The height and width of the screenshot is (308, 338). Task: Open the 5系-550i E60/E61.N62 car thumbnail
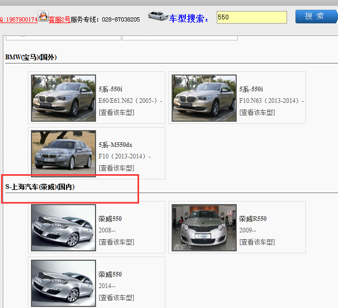(64, 98)
